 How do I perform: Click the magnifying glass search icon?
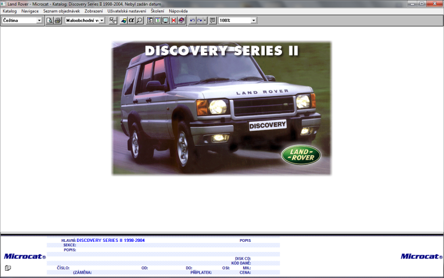[x=139, y=21]
